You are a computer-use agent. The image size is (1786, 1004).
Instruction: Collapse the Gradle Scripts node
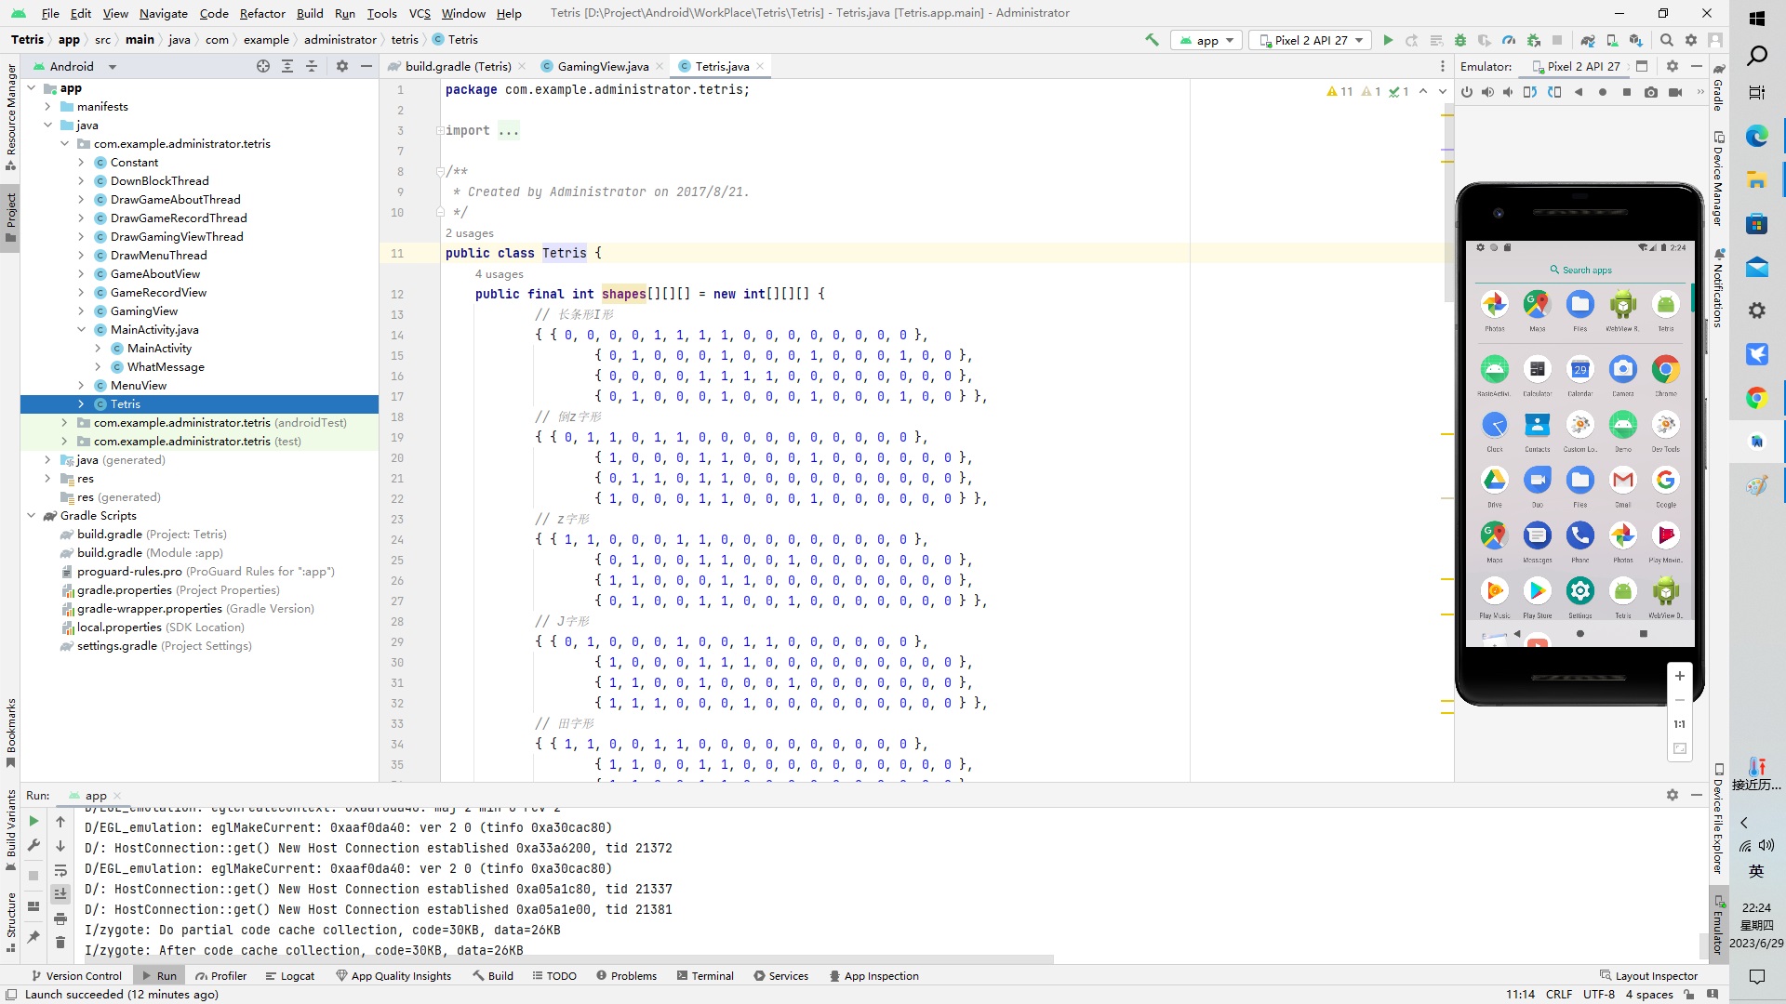point(31,516)
